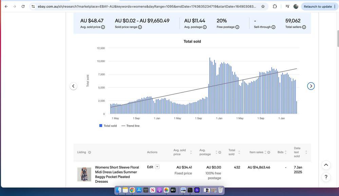Open Apple TV from the dock
339x196 pixels.
point(173,190)
